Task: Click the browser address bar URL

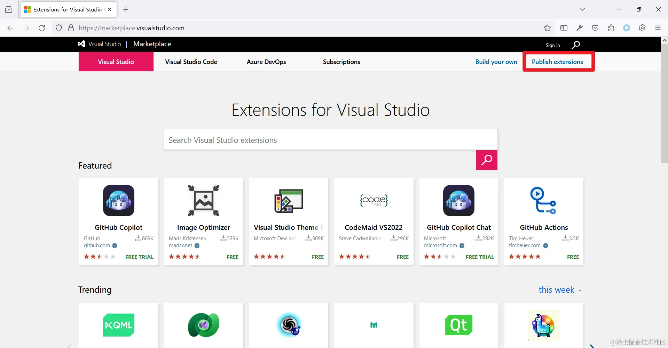Action: coord(132,28)
